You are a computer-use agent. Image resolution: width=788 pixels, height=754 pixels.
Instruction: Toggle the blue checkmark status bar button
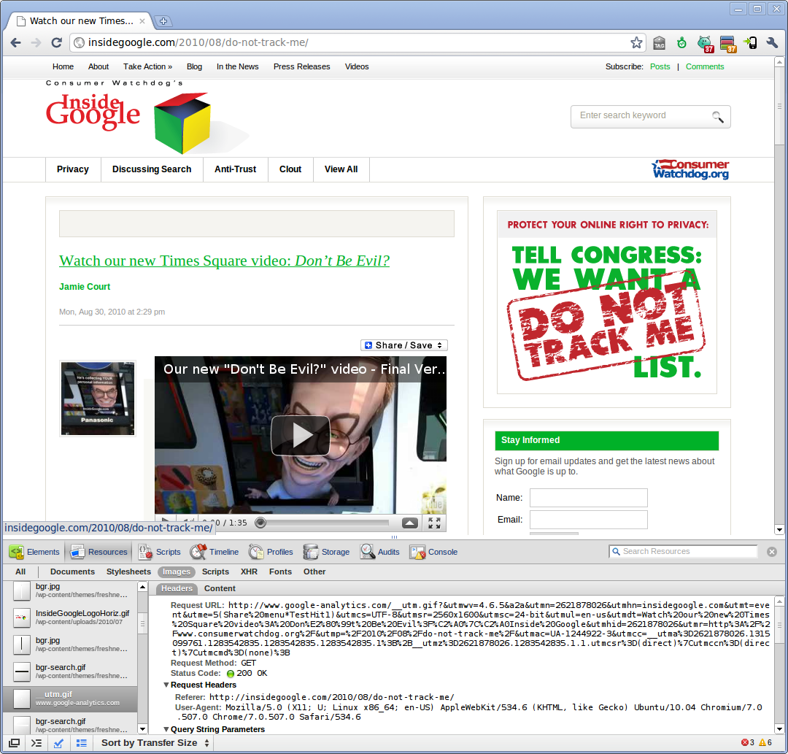click(59, 743)
